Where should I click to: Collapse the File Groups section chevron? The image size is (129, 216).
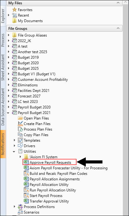point(118,28)
